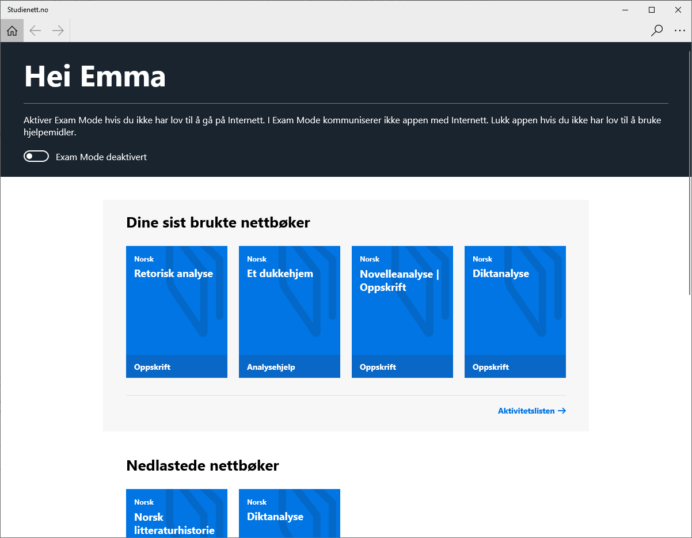Click the vertical scrollbar on the right

pos(689,173)
